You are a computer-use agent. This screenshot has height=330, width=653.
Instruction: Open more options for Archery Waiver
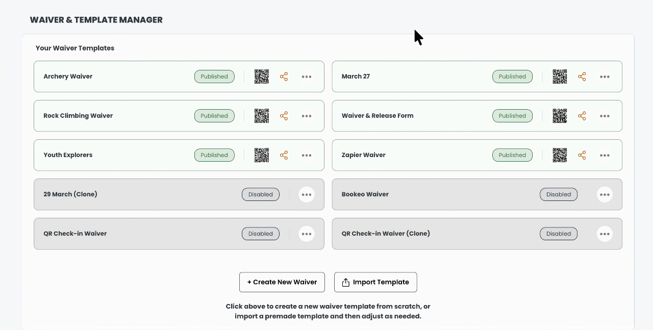[307, 77]
